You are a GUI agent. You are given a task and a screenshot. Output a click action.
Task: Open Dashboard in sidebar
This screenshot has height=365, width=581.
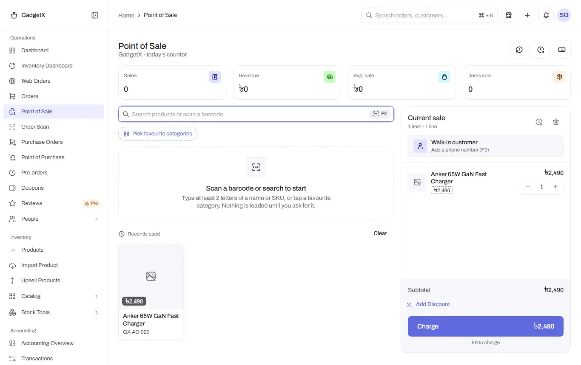click(x=54, y=51)
